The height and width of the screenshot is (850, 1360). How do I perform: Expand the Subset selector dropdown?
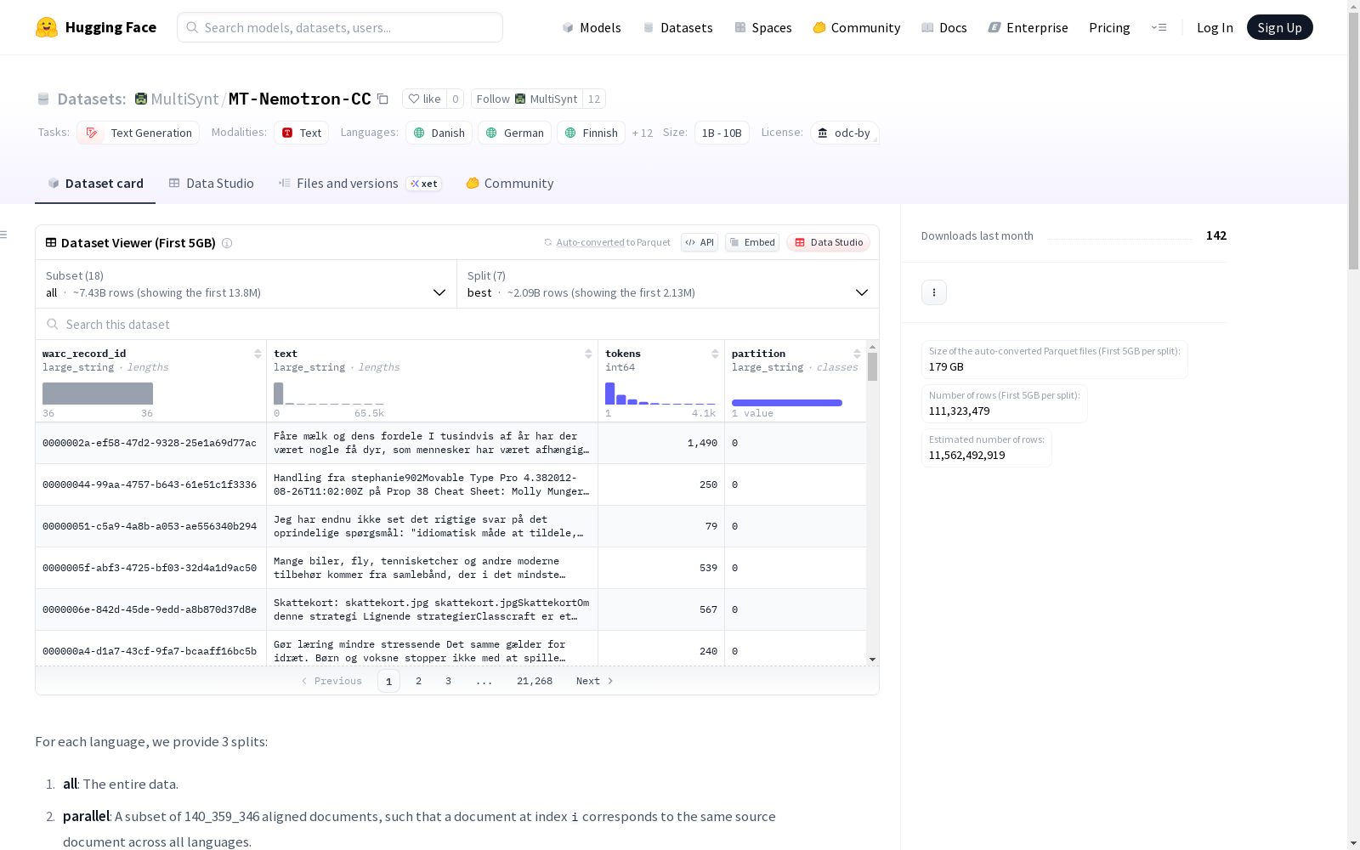246,284
